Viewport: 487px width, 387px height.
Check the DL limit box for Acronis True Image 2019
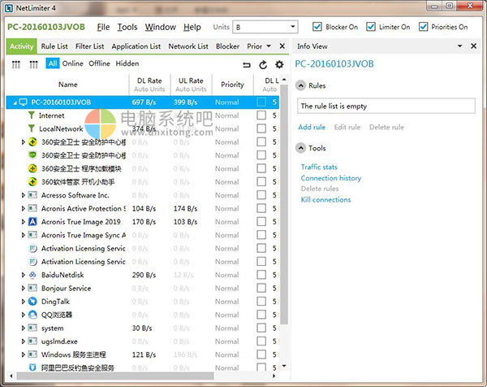(x=261, y=221)
